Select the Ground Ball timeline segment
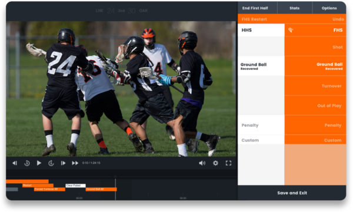Screen dimensions: 353x212 101,189
